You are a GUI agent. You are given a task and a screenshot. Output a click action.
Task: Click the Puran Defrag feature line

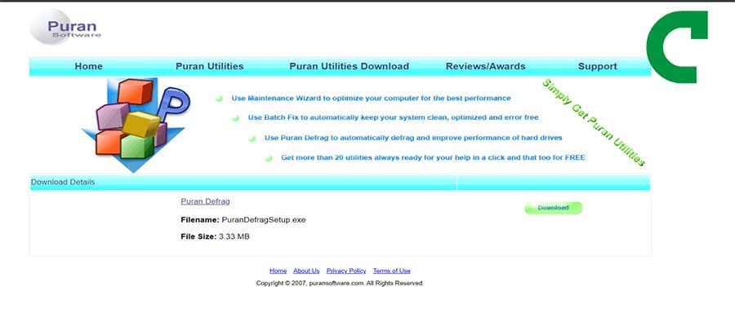413,138
